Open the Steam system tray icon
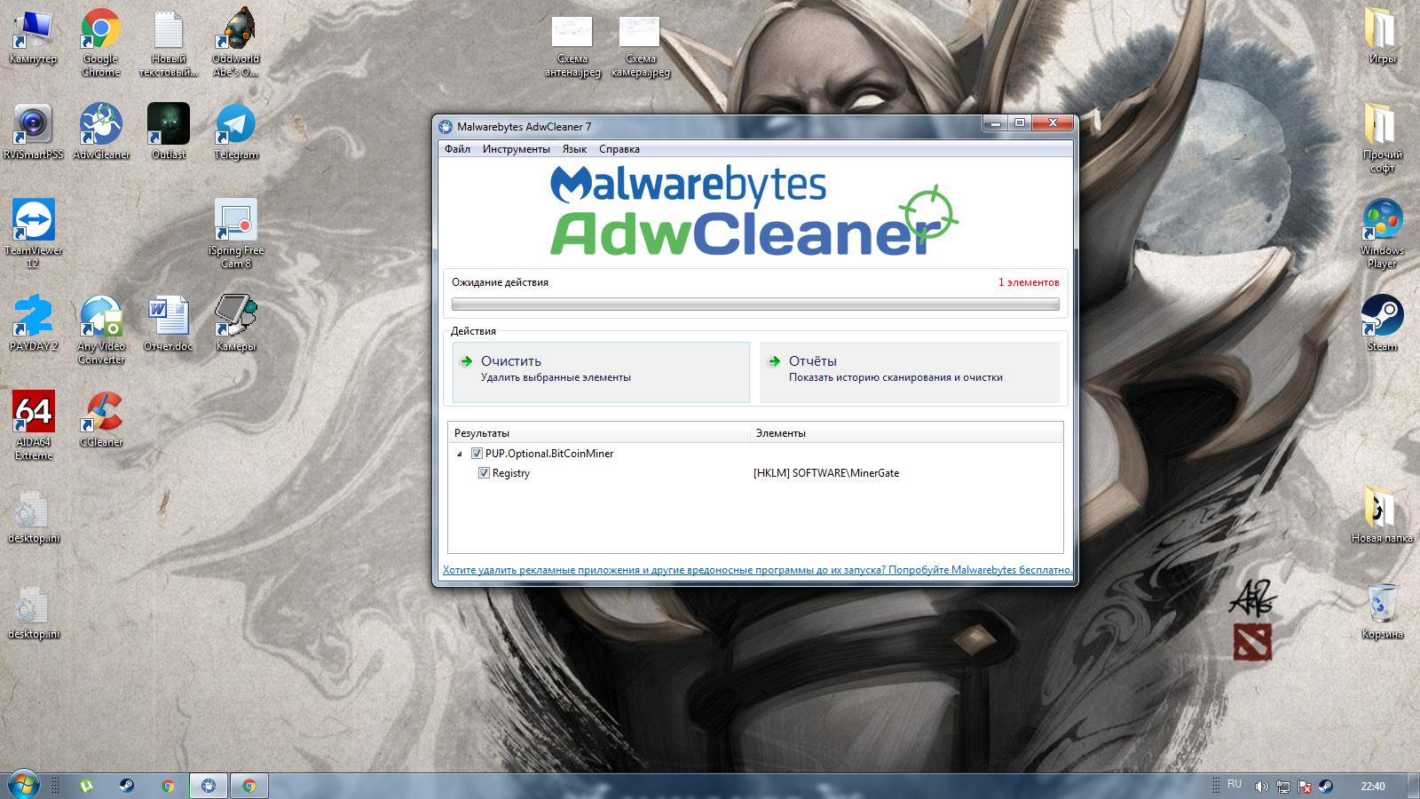The image size is (1420, 799). click(x=1325, y=786)
